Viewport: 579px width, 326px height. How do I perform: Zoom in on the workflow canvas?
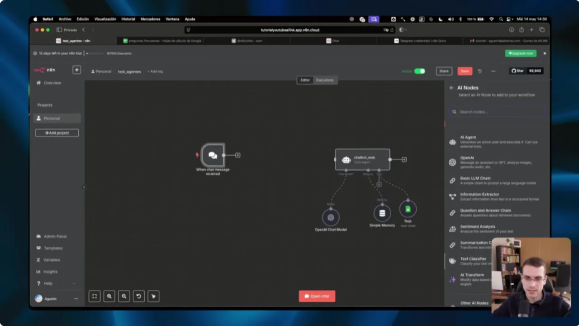pyautogui.click(x=109, y=296)
